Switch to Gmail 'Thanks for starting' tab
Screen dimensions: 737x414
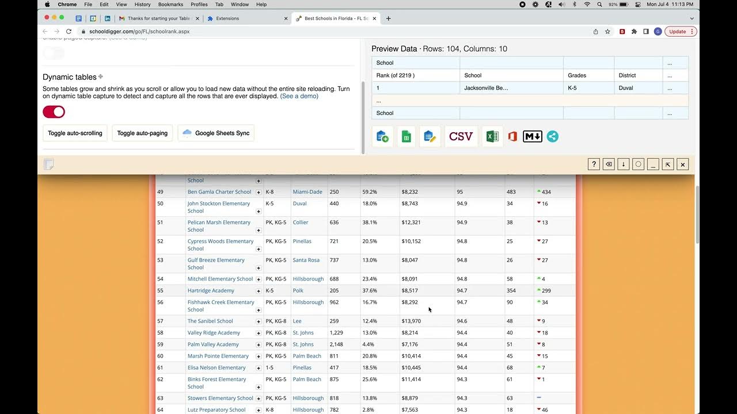tap(158, 18)
